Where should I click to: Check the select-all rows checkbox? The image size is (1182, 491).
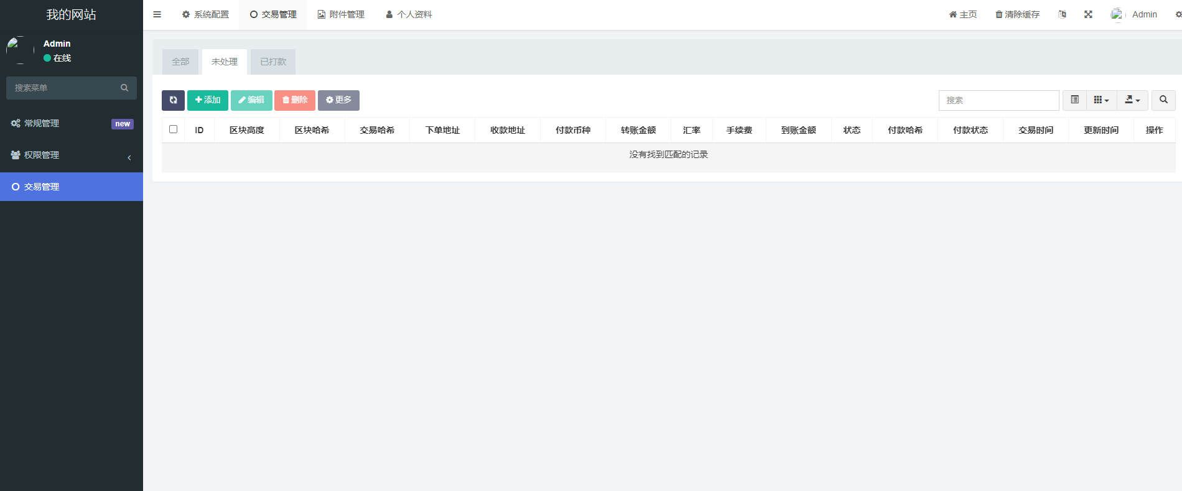(x=173, y=129)
